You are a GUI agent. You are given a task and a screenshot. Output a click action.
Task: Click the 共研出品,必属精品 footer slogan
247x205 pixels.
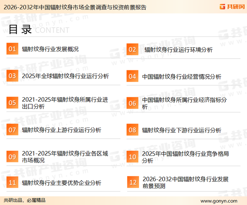pos(25,200)
